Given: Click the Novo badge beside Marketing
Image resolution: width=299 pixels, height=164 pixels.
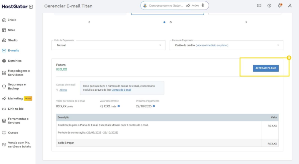Looking at the screenshot, I should point(28,98).
